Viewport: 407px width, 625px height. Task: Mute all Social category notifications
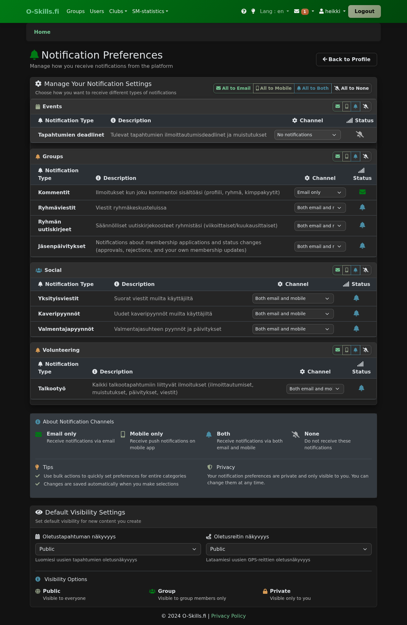(x=366, y=270)
